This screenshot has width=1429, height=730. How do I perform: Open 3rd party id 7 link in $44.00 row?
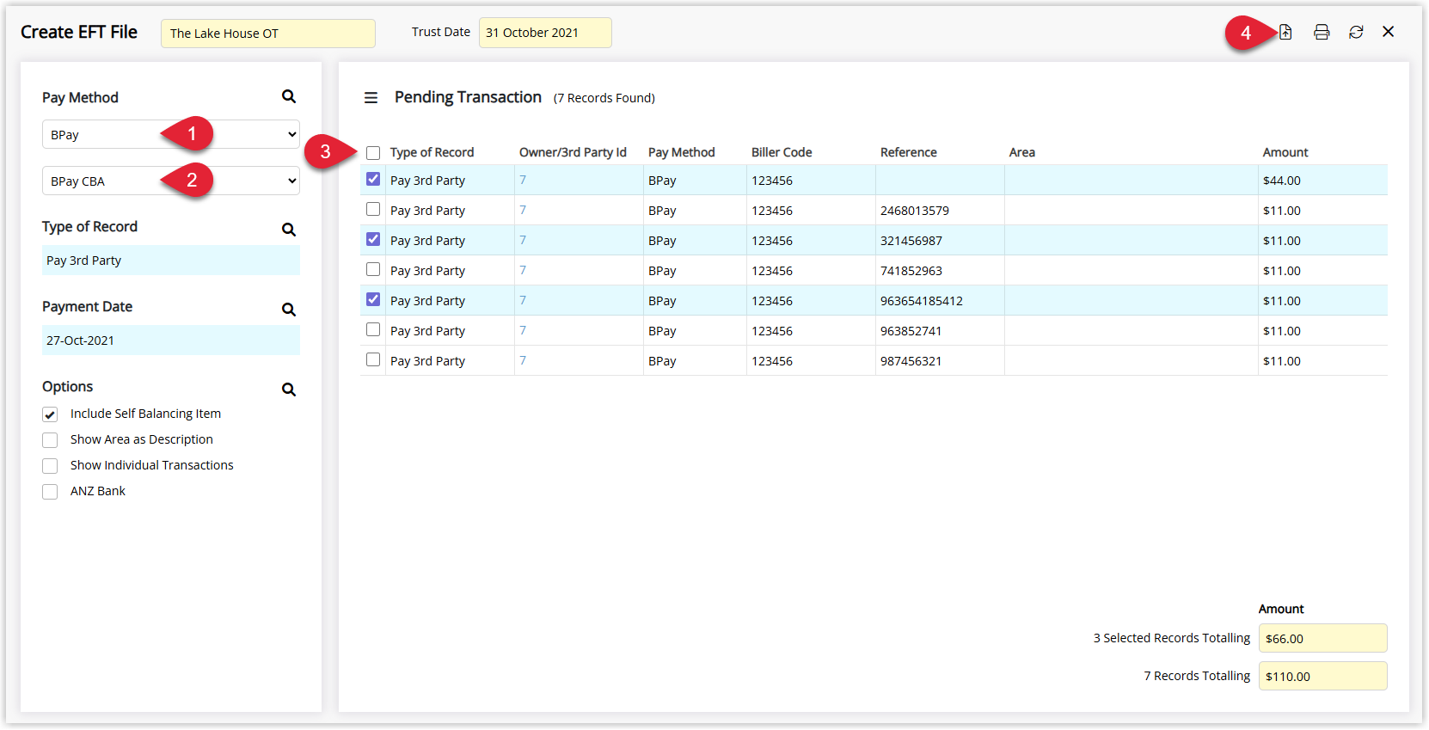tap(523, 180)
